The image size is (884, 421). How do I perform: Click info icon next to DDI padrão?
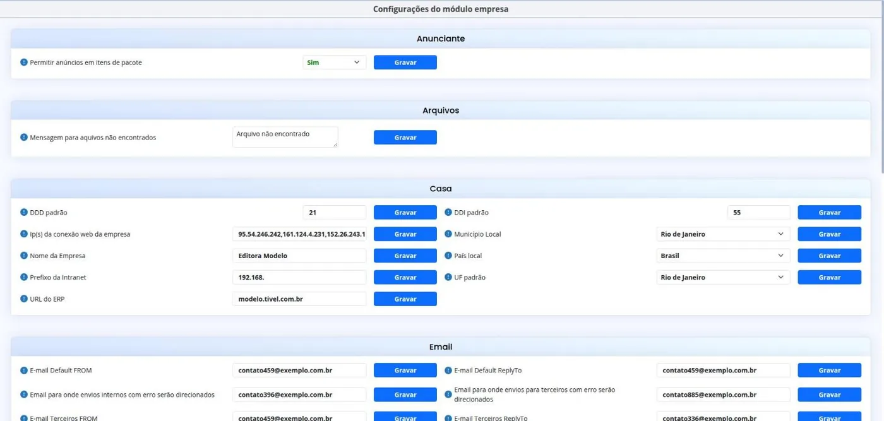448,213
